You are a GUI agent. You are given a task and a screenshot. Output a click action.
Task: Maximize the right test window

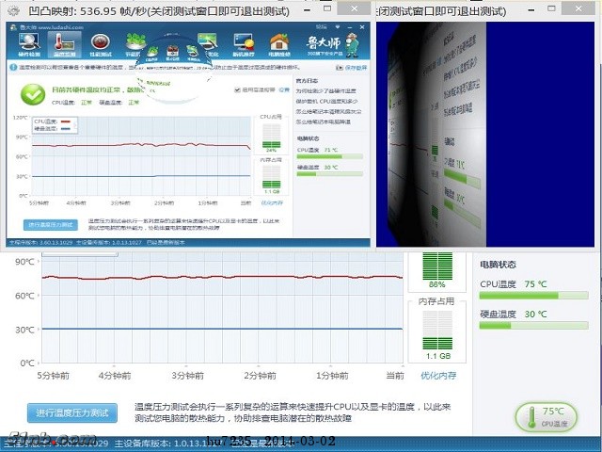(x=552, y=8)
